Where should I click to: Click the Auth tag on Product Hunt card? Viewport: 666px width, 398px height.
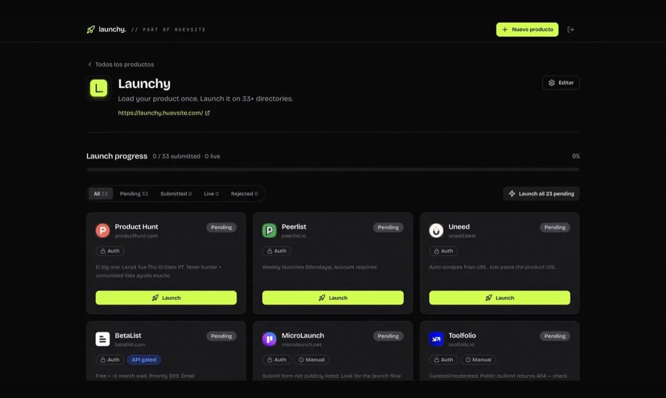pyautogui.click(x=110, y=251)
